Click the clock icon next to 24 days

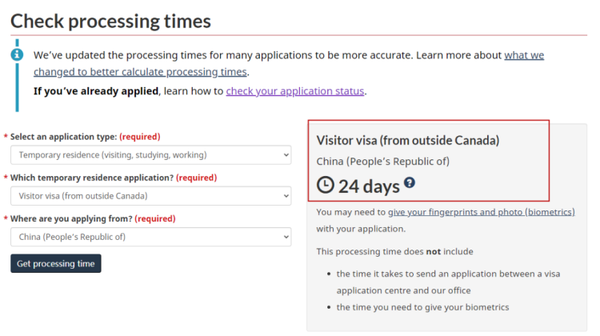pyautogui.click(x=326, y=186)
